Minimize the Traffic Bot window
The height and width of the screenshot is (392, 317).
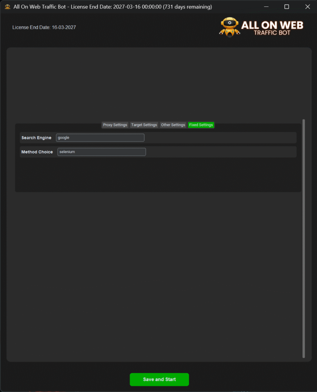[x=266, y=7]
